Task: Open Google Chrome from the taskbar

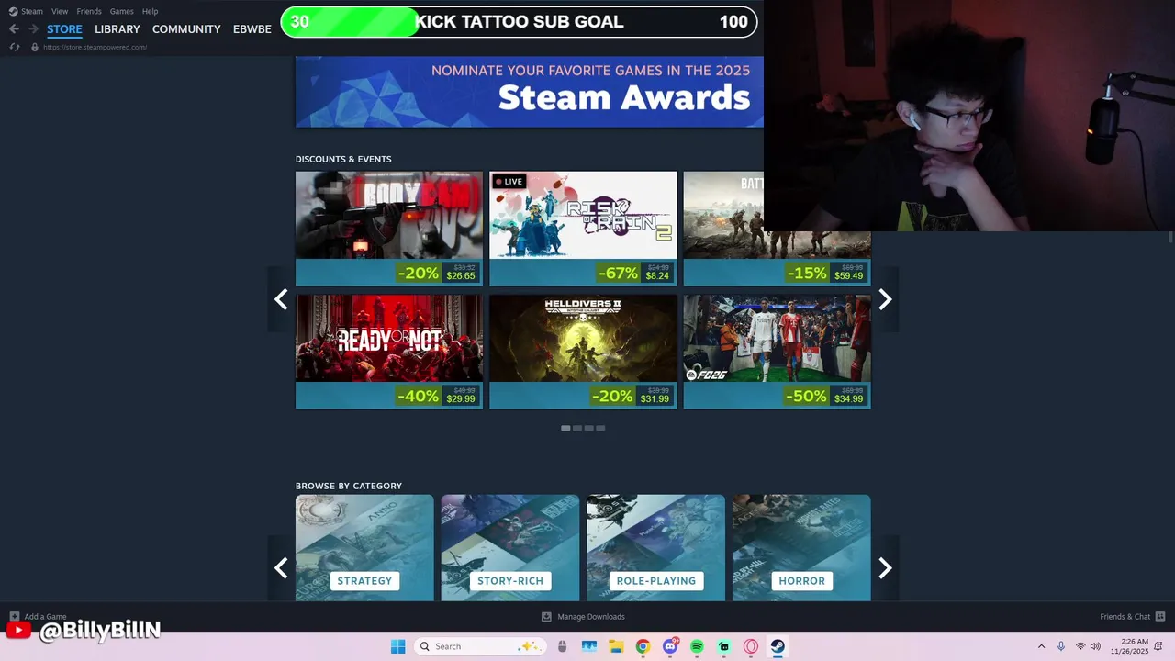Action: 643,646
